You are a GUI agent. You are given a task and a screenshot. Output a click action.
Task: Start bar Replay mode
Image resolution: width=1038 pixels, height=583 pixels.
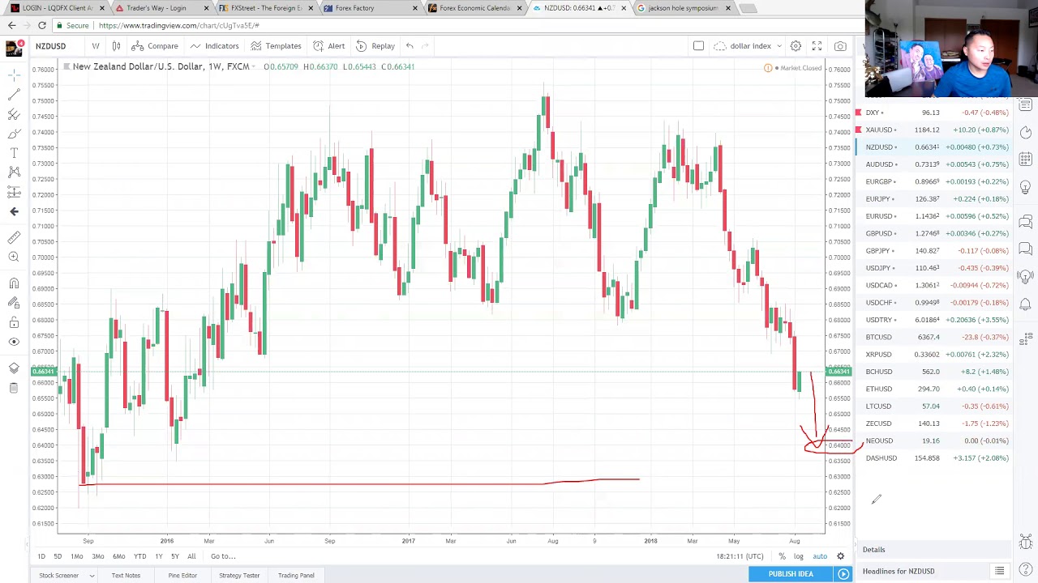[375, 46]
